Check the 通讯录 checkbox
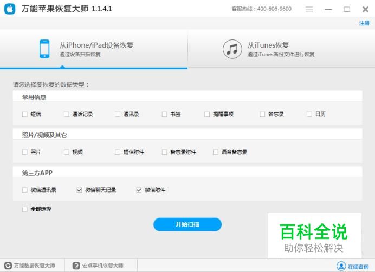This screenshot has width=375, height=272. point(118,114)
